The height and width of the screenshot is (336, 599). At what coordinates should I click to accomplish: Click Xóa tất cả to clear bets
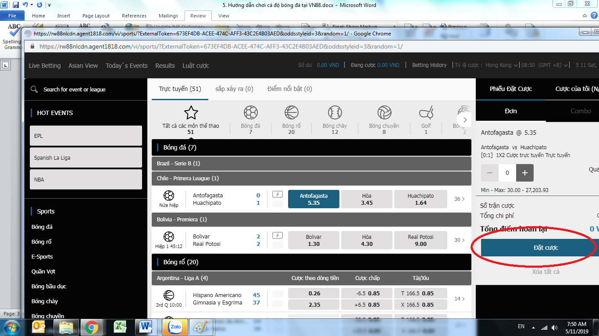546,272
